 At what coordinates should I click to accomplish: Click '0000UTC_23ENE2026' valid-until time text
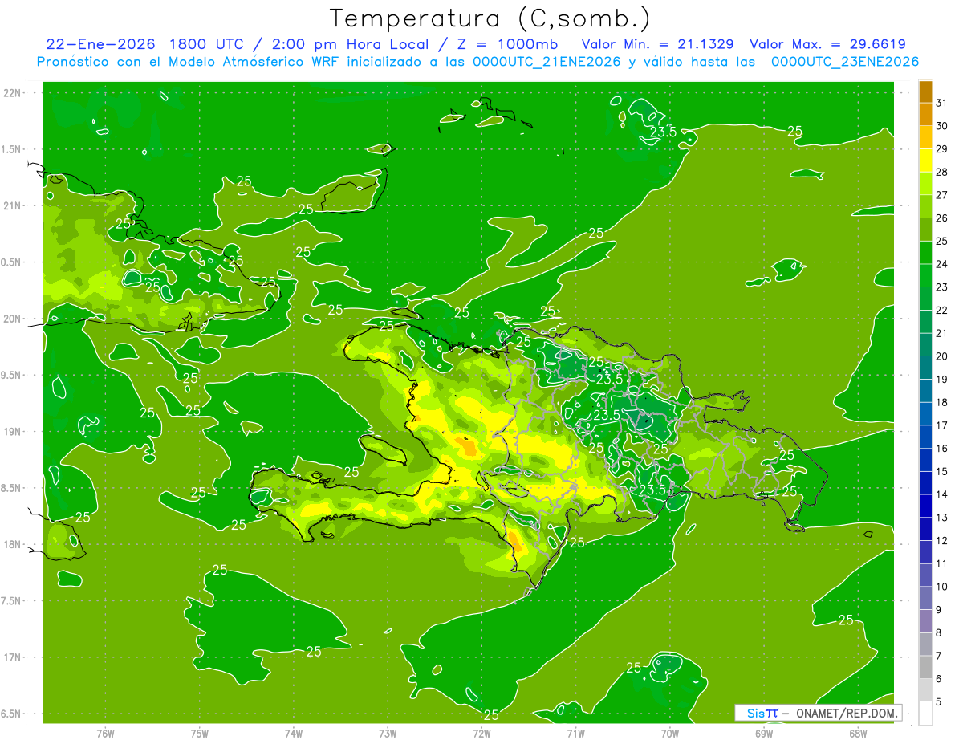[x=845, y=62]
